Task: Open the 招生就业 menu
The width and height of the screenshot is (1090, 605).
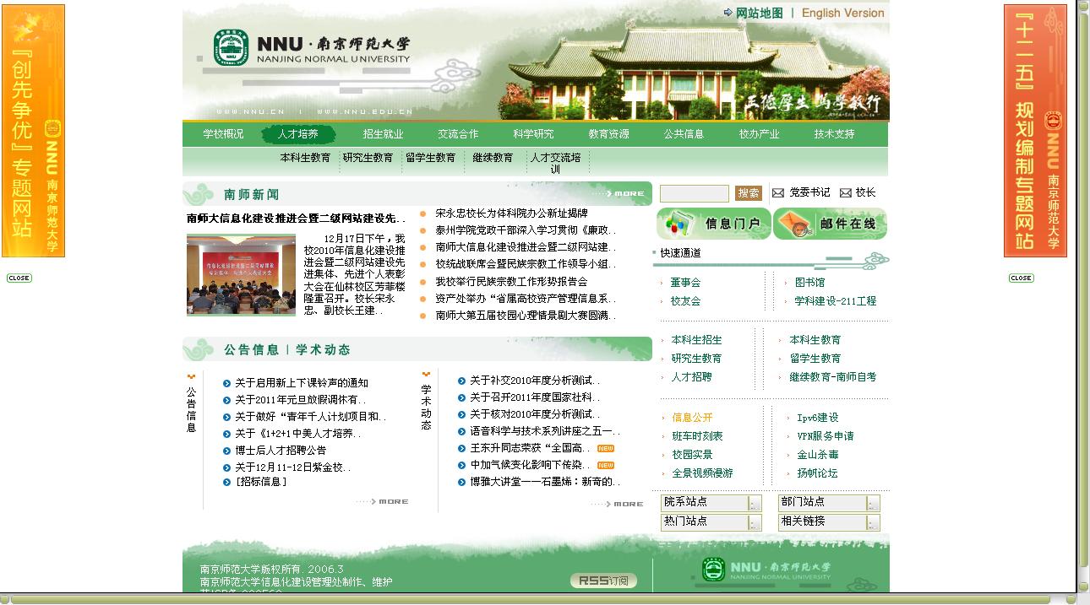Action: (383, 134)
